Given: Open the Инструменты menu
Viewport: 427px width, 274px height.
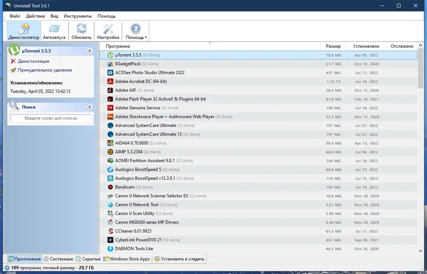Looking at the screenshot, I should pos(78,16).
